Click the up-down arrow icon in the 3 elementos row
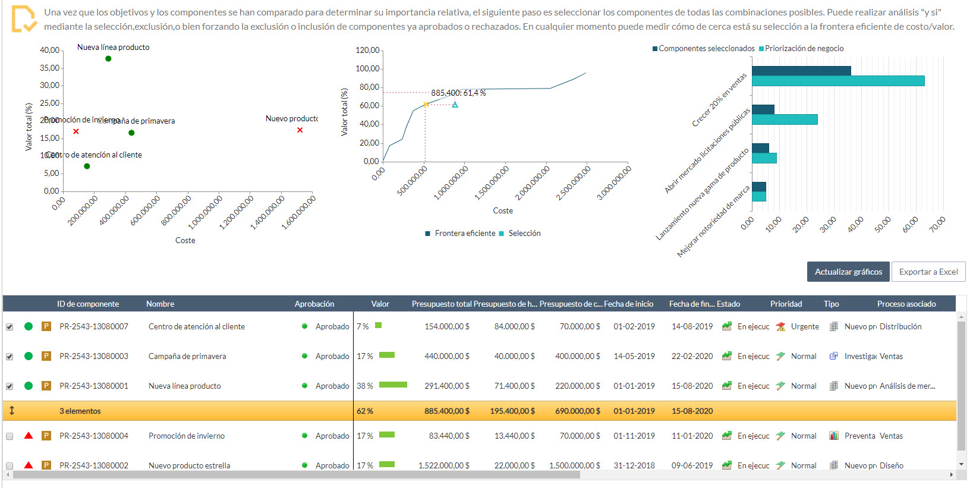973x488 pixels. click(11, 411)
